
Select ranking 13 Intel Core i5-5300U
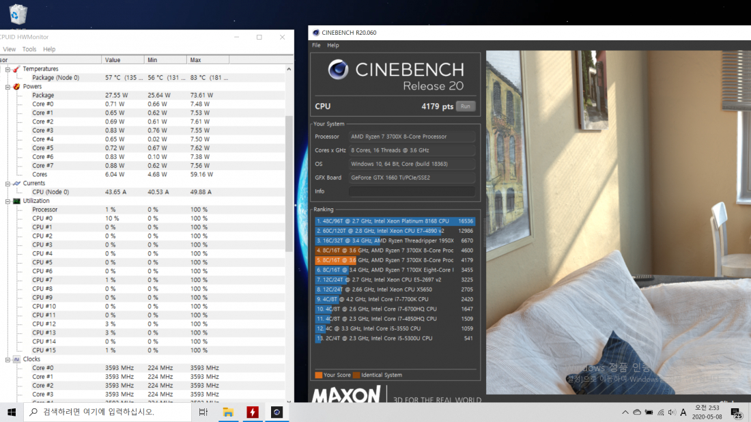395,338
